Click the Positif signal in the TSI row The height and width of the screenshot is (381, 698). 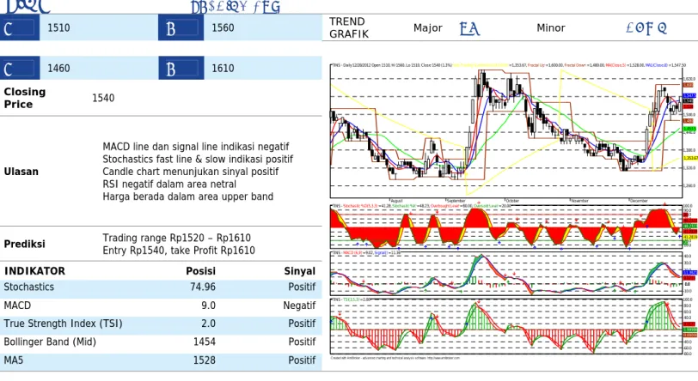click(302, 324)
